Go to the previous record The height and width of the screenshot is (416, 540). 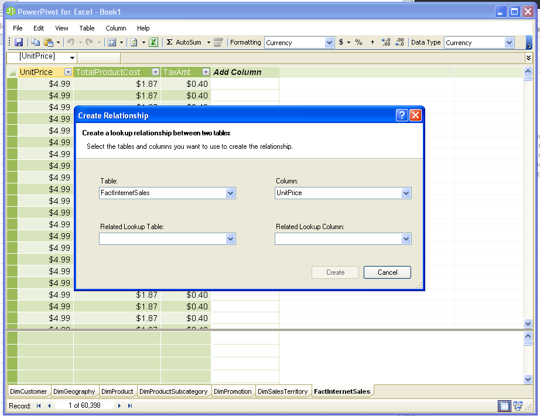(x=49, y=405)
